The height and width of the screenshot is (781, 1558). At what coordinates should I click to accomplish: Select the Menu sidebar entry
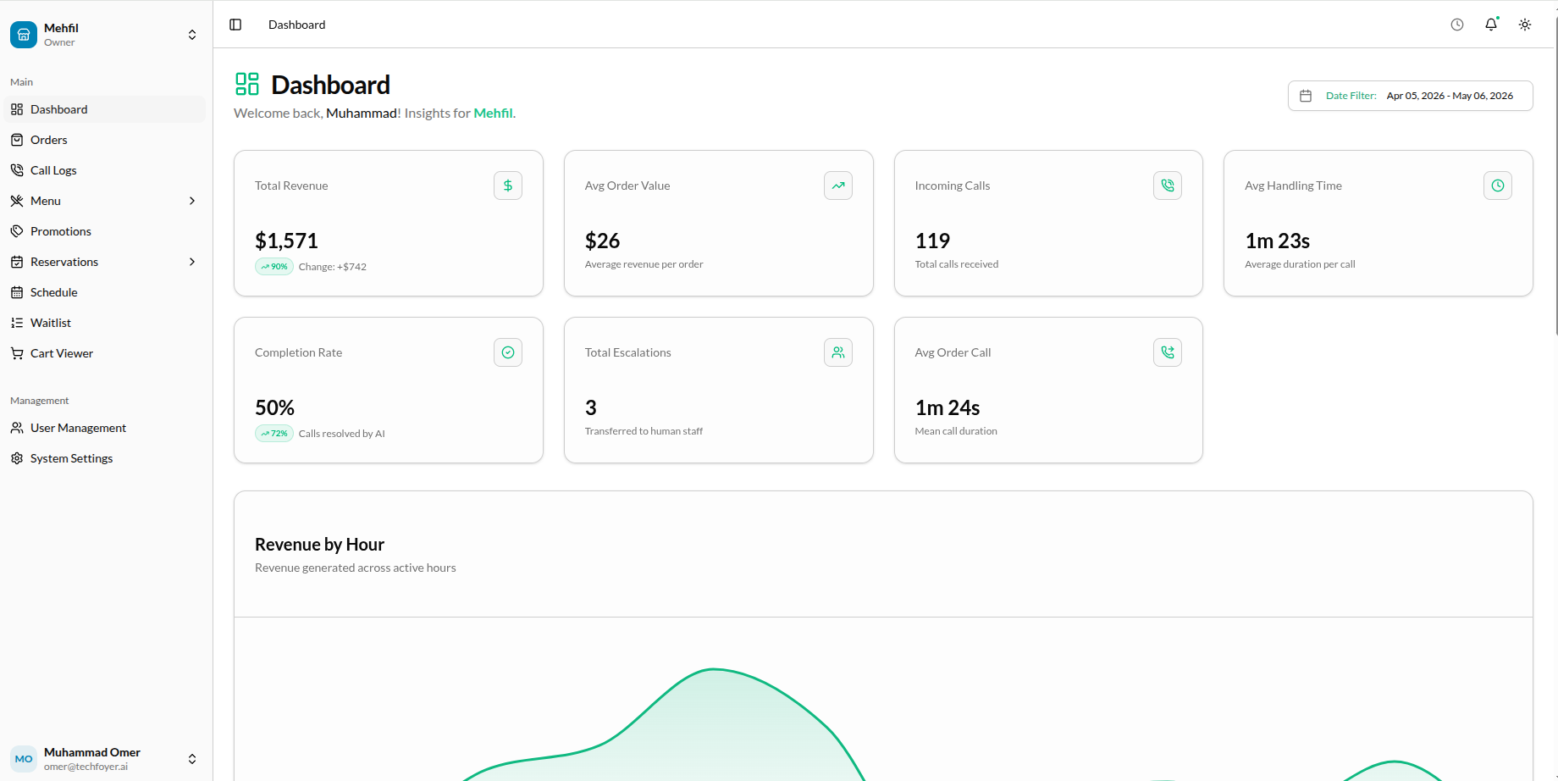(106, 201)
